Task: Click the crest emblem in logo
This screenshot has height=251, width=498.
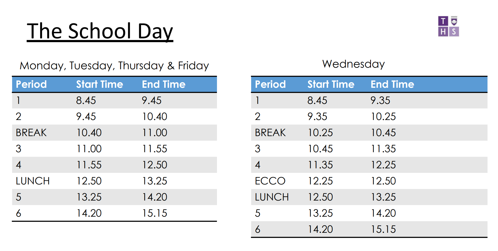Action: (x=454, y=21)
